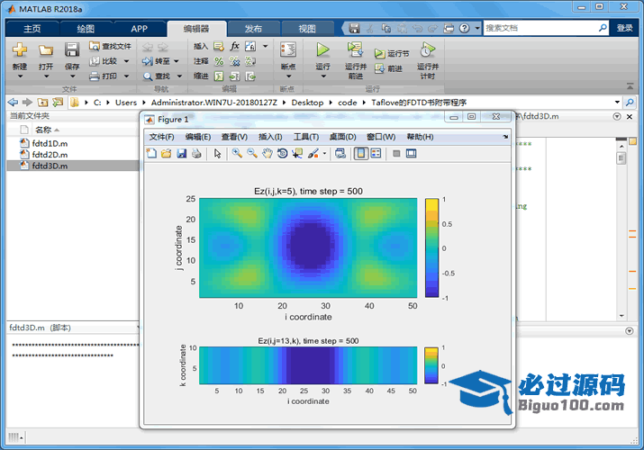Open the Go To (转至) dropdown arrow
The height and width of the screenshot is (450, 644).
click(177, 61)
